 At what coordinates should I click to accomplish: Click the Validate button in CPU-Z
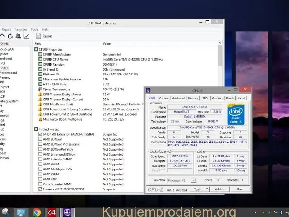[x=220, y=189]
